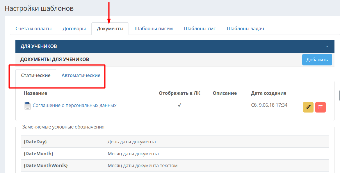Click the Отображать в ЛК checkmark
The width and height of the screenshot is (340, 173).
pos(179,105)
